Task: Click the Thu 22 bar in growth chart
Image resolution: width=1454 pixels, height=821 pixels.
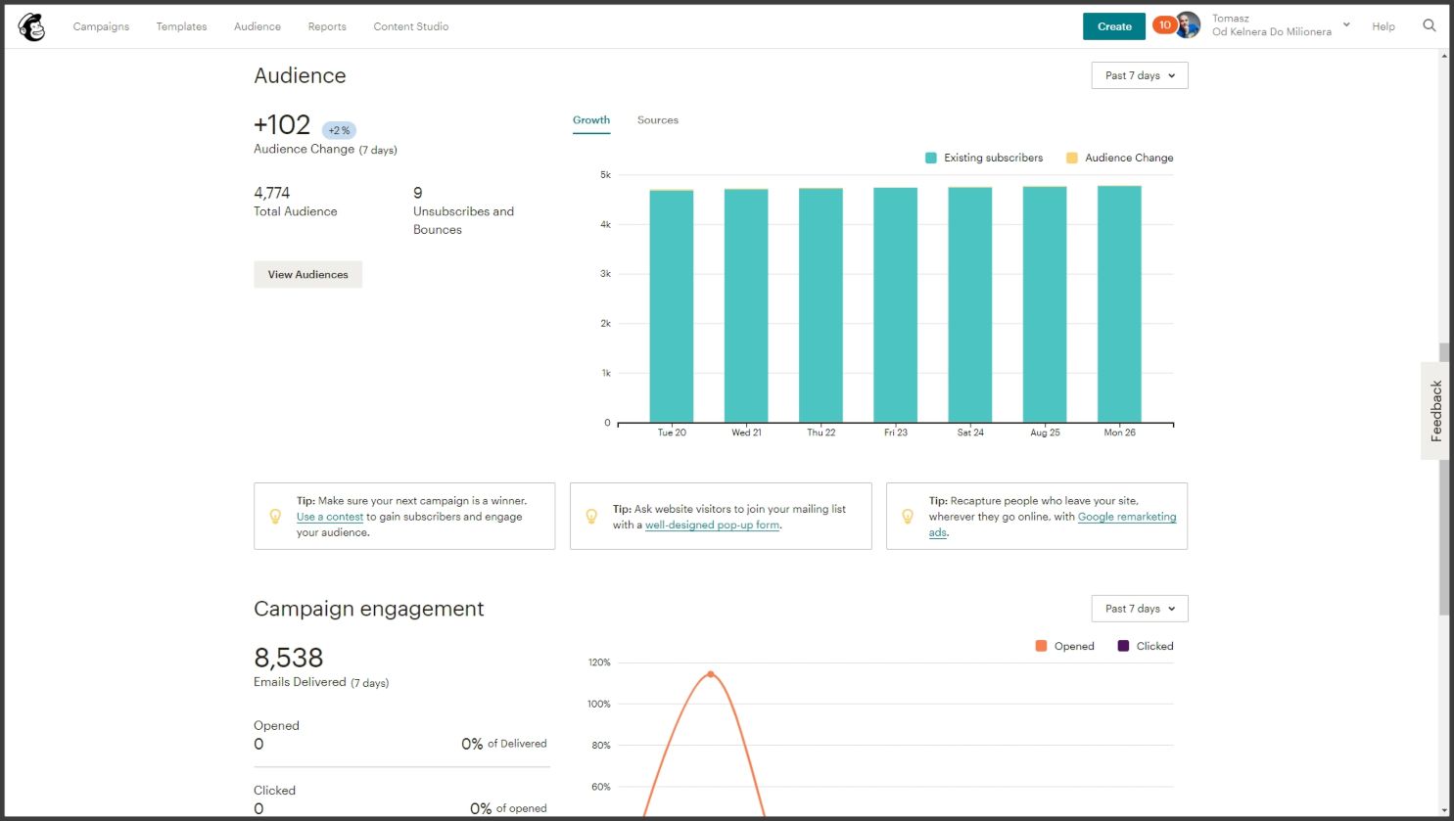Action: [x=821, y=305]
